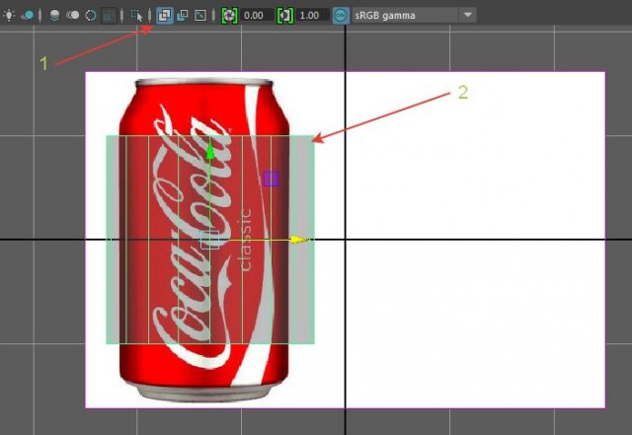Viewport: 632px width, 435px height.
Task: Select the green Y-axis move arrow
Action: [209, 151]
